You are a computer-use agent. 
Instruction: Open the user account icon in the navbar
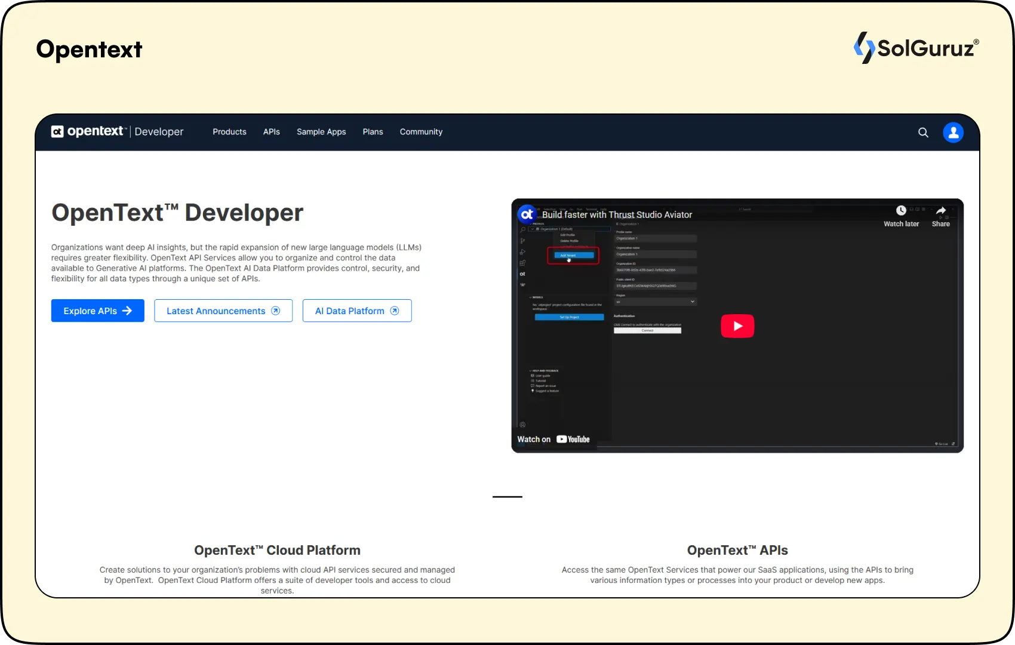point(954,132)
